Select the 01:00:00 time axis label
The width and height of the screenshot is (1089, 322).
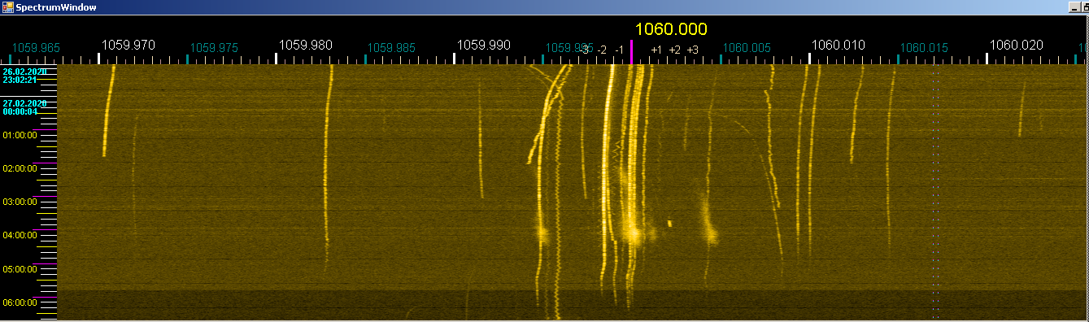(20, 135)
